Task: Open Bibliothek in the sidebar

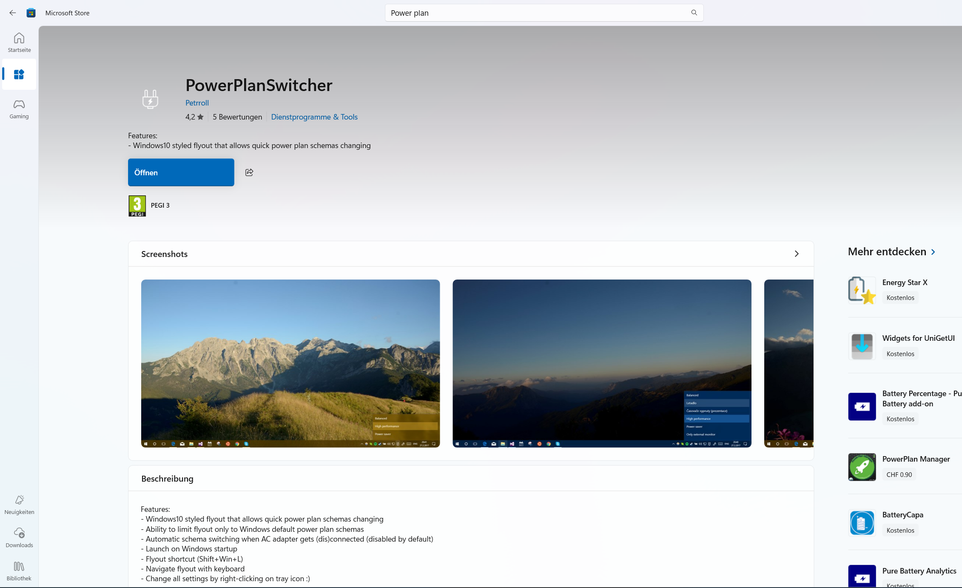Action: [19, 571]
